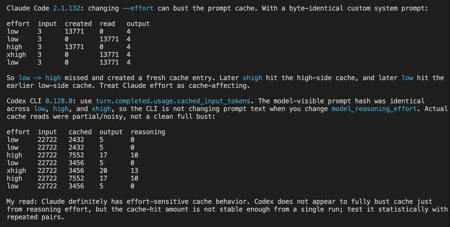
Task: Click the output value 20 in Codex table
Action: 103,170
